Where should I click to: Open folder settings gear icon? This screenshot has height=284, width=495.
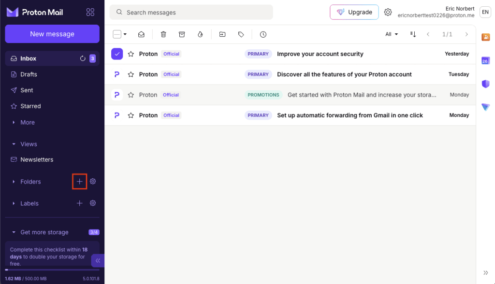pos(93,182)
